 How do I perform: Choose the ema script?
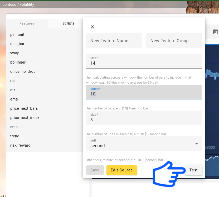[14, 99]
